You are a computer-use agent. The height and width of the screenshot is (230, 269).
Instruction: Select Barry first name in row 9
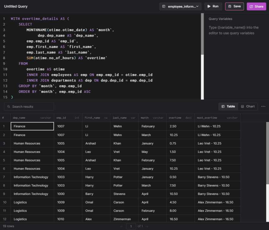click(x=96, y=194)
